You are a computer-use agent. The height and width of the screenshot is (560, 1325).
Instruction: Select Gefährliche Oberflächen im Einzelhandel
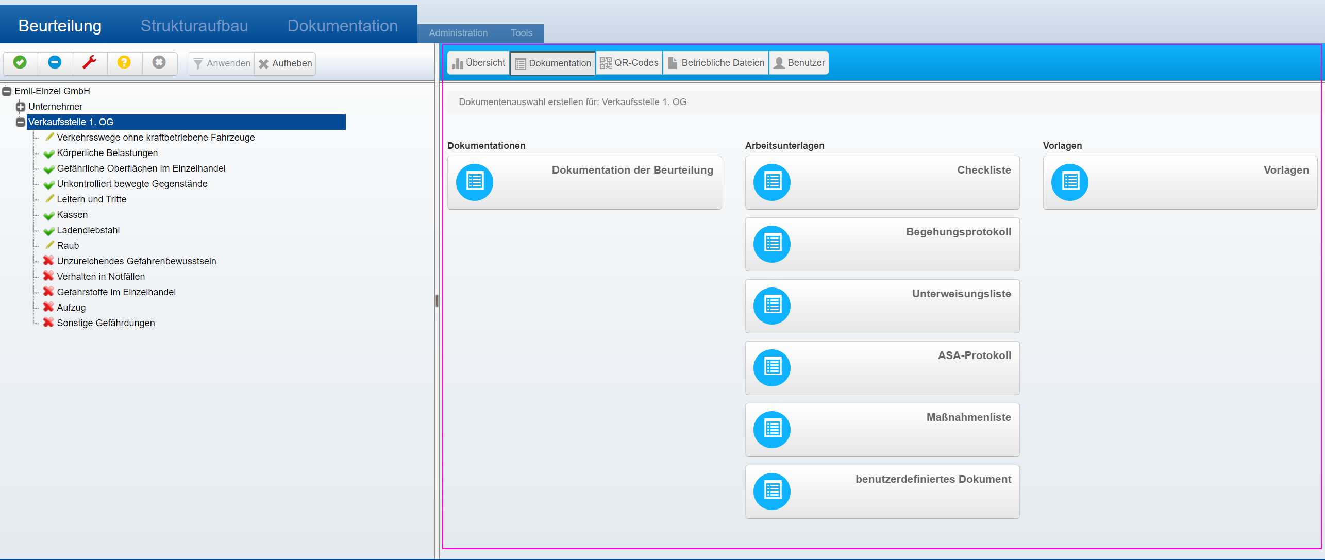(141, 168)
